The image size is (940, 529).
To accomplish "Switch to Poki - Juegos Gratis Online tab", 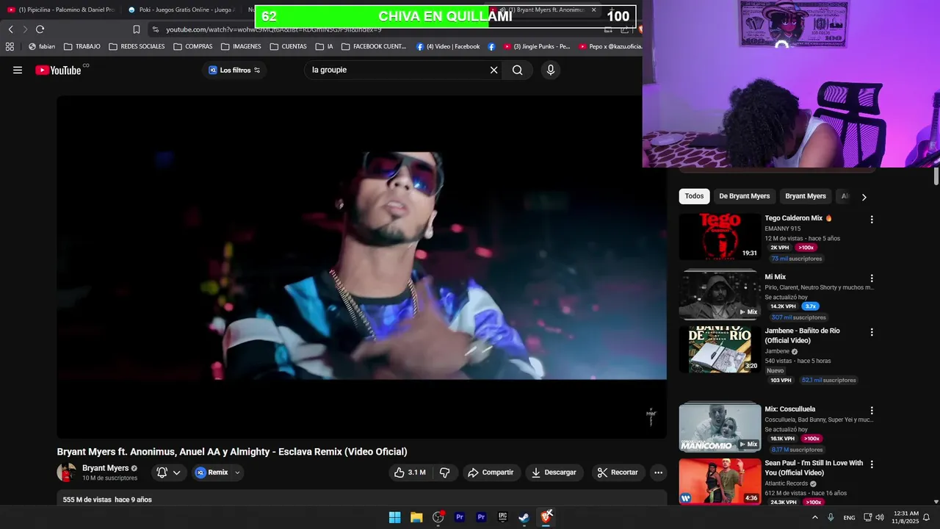I will 180,10.
